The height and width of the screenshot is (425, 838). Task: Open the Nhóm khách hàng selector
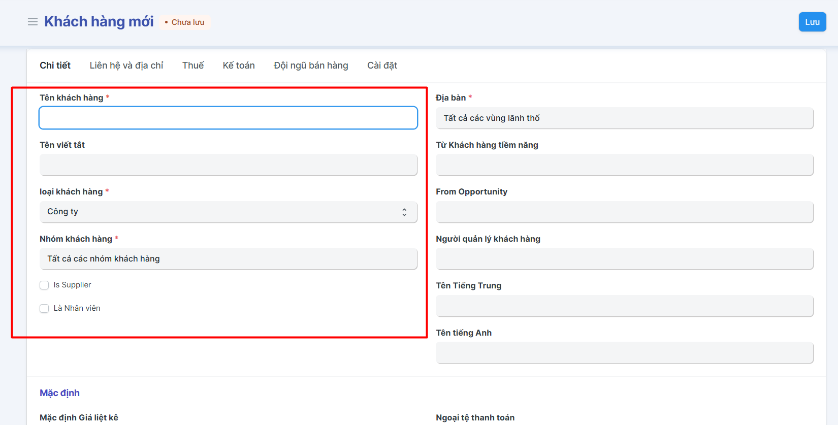click(x=228, y=259)
